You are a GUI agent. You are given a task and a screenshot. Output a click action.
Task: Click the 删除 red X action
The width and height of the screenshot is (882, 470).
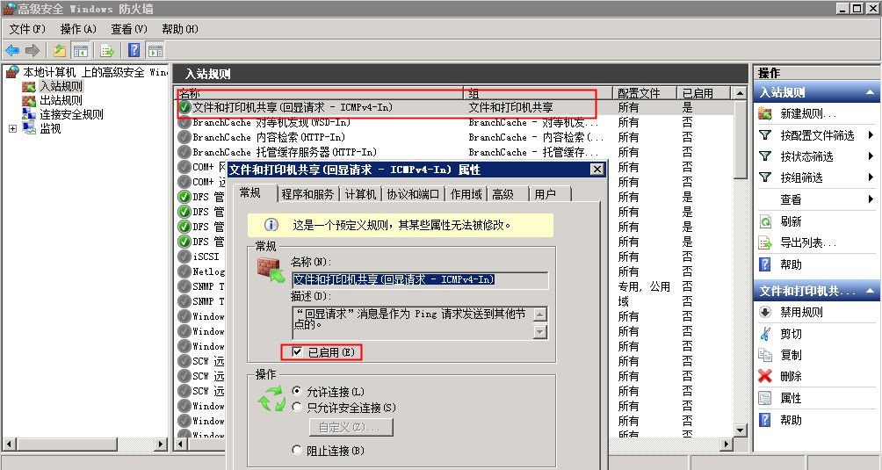click(791, 377)
